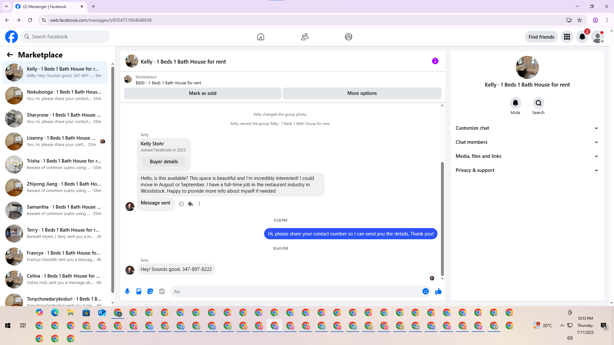Expand Chat members section
The width and height of the screenshot is (614, 345).
pyautogui.click(x=527, y=142)
